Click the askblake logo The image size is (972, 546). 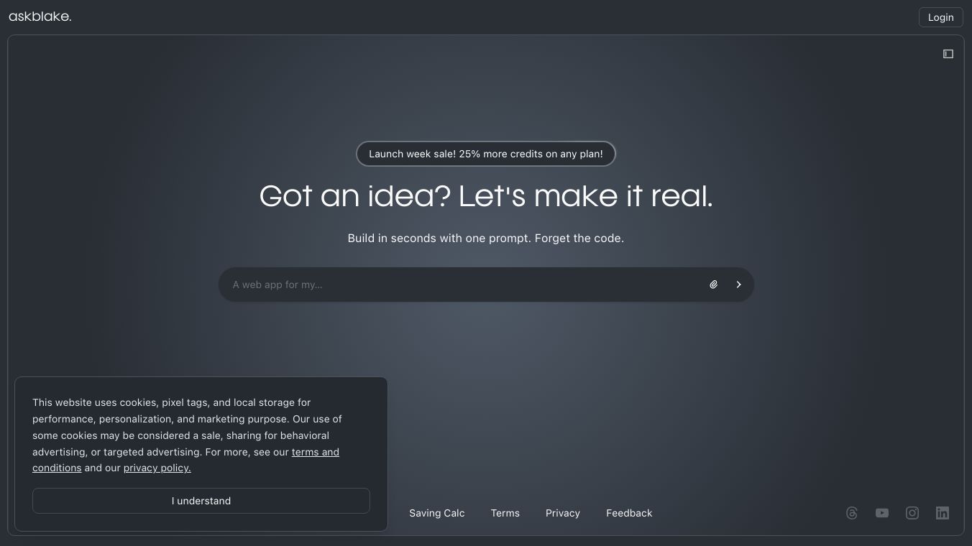pyautogui.click(x=40, y=17)
